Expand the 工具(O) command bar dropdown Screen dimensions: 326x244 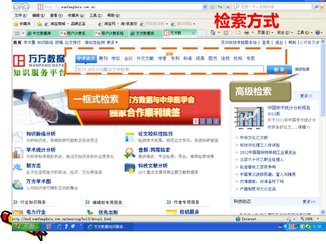[305, 33]
